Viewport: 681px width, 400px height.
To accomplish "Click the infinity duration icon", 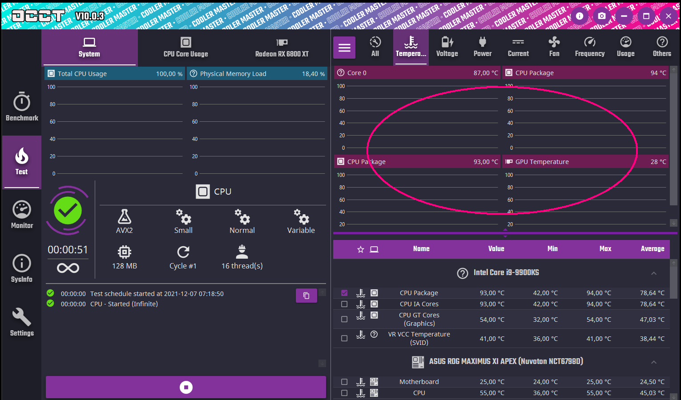I will (68, 268).
